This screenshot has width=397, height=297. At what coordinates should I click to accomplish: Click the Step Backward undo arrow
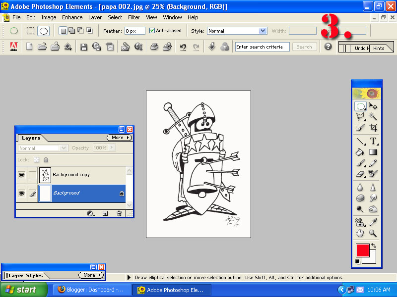coord(183,47)
